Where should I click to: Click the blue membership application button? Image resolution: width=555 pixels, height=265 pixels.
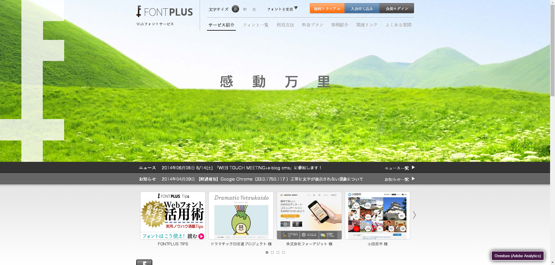click(362, 8)
